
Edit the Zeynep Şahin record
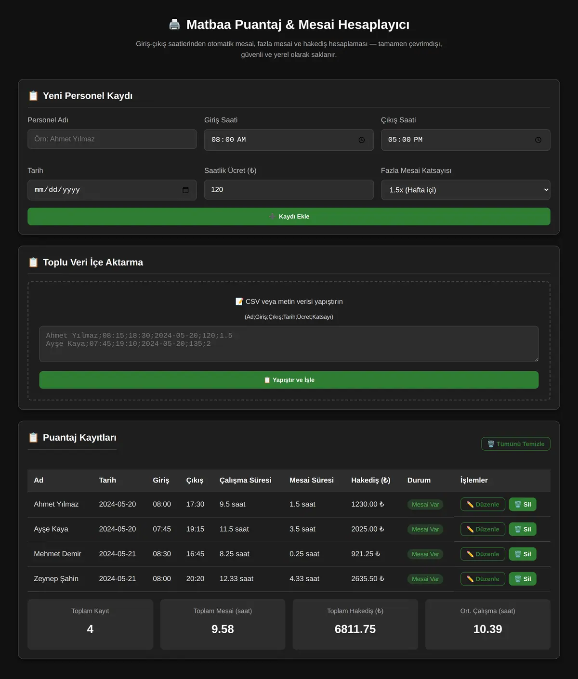pos(483,579)
